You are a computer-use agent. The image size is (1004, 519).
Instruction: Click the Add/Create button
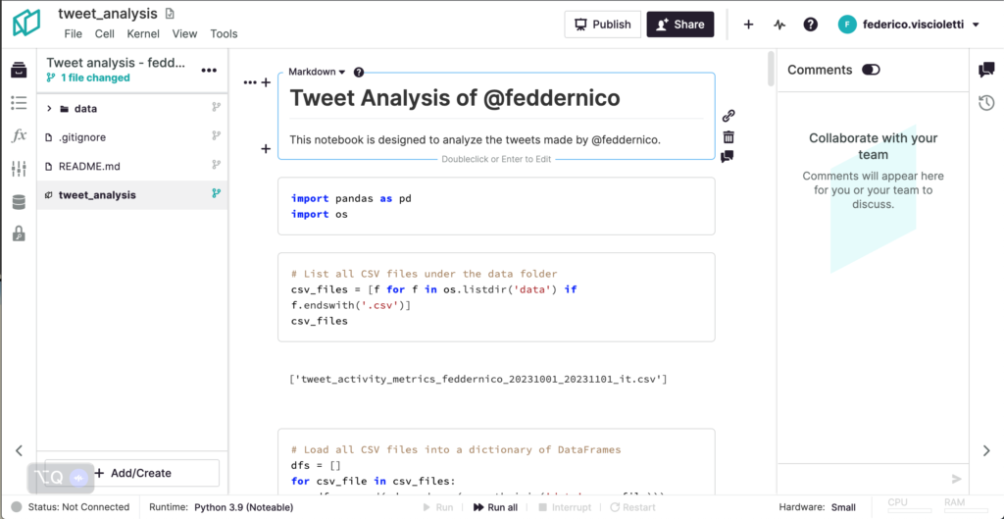tap(132, 473)
